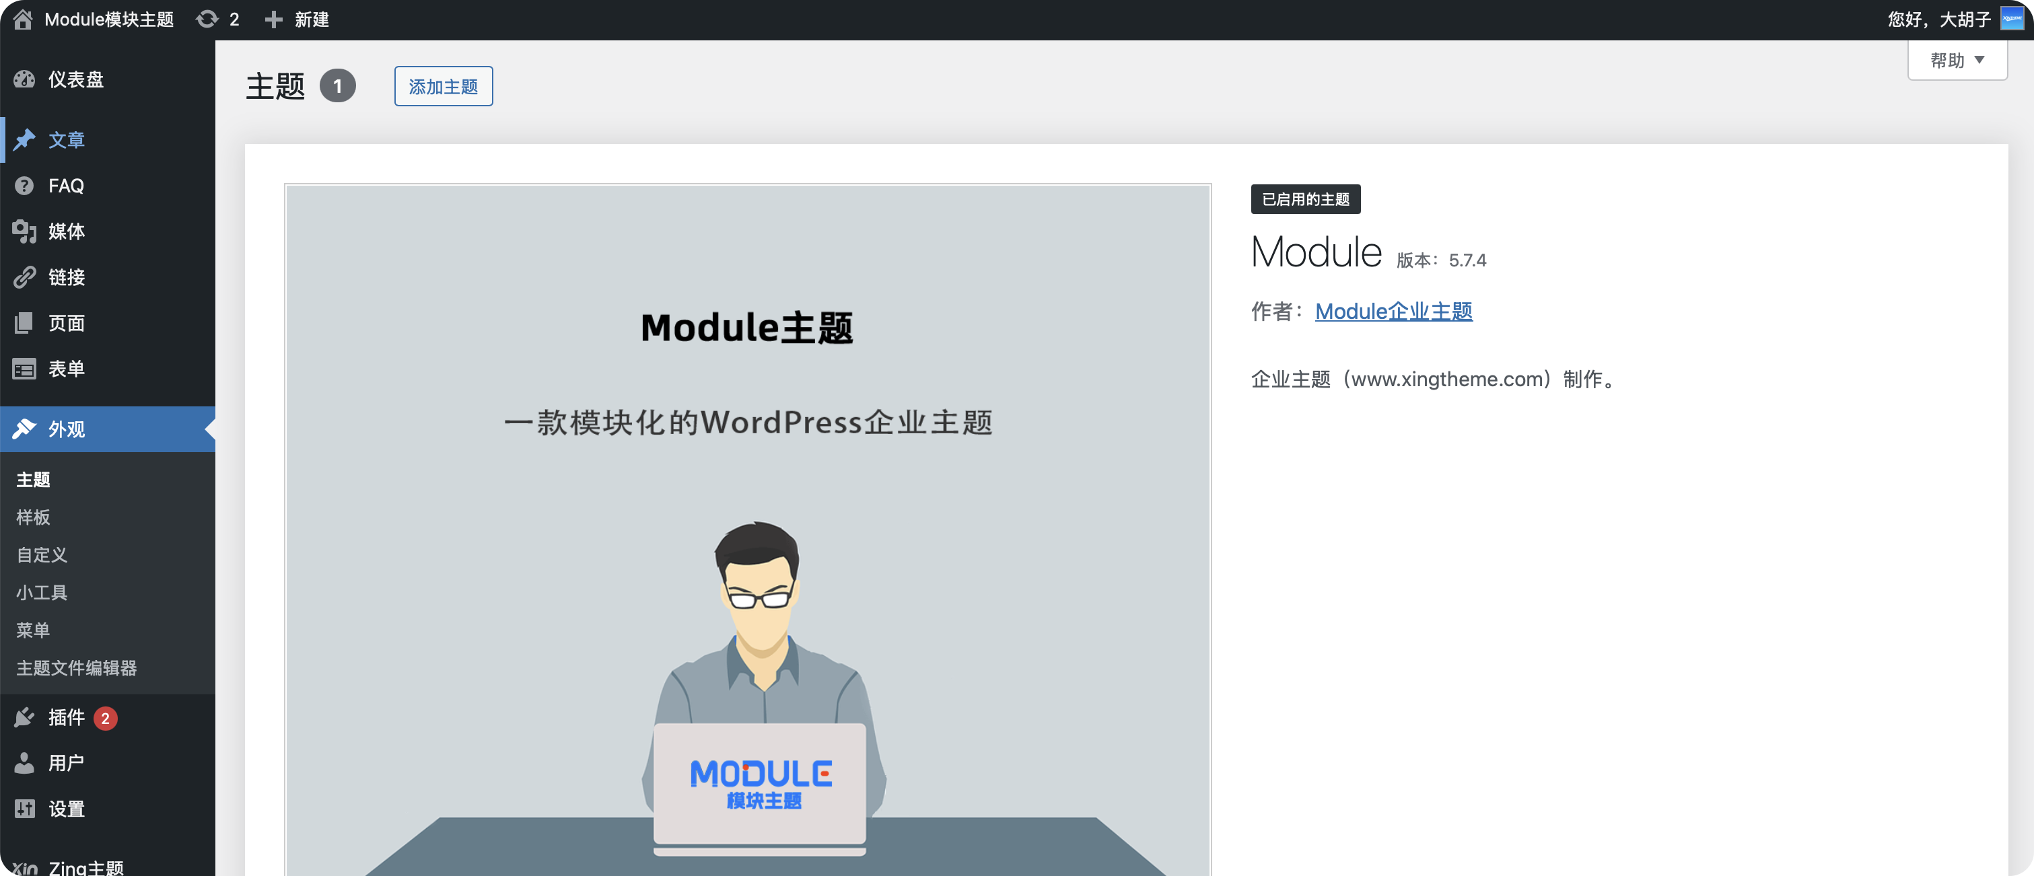Click the Add Theme button
This screenshot has height=876, width=2034.
click(443, 86)
